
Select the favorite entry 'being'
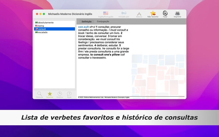54,26
